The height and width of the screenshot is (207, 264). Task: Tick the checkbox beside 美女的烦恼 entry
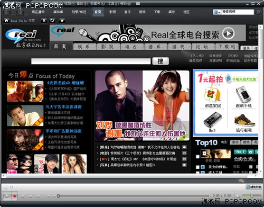(197, 167)
